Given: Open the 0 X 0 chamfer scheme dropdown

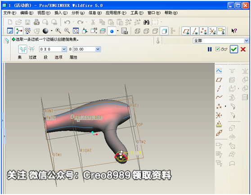Looking at the screenshot, I should click(x=64, y=49).
